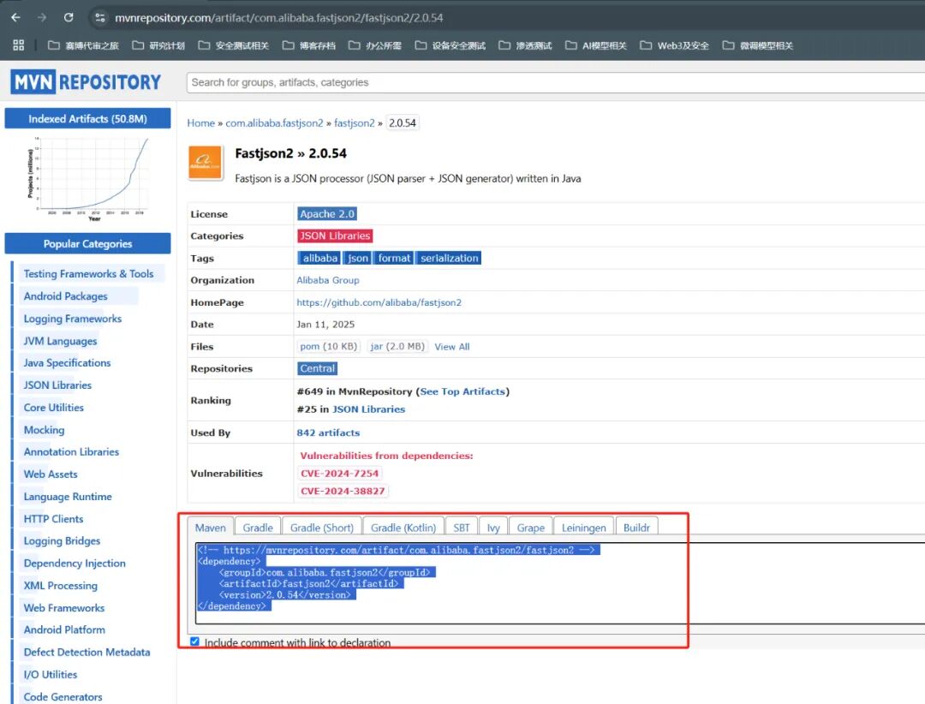
Task: Switch to the Gradle (Short) tab
Action: click(x=322, y=528)
